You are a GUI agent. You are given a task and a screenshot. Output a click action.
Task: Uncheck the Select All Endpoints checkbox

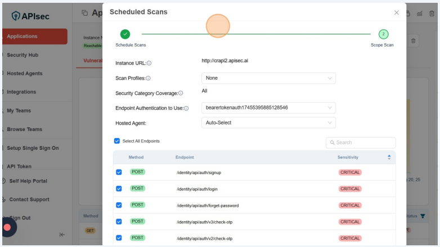tap(117, 141)
